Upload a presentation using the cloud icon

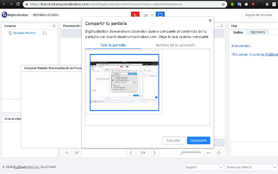click(x=67, y=153)
